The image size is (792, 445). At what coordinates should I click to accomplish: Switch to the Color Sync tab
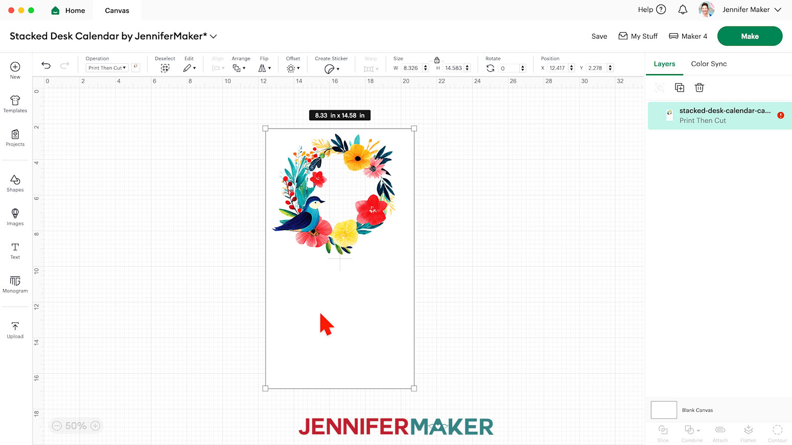point(709,64)
